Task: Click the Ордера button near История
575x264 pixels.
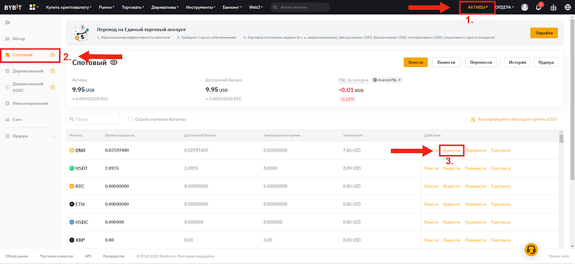Action: (x=545, y=62)
